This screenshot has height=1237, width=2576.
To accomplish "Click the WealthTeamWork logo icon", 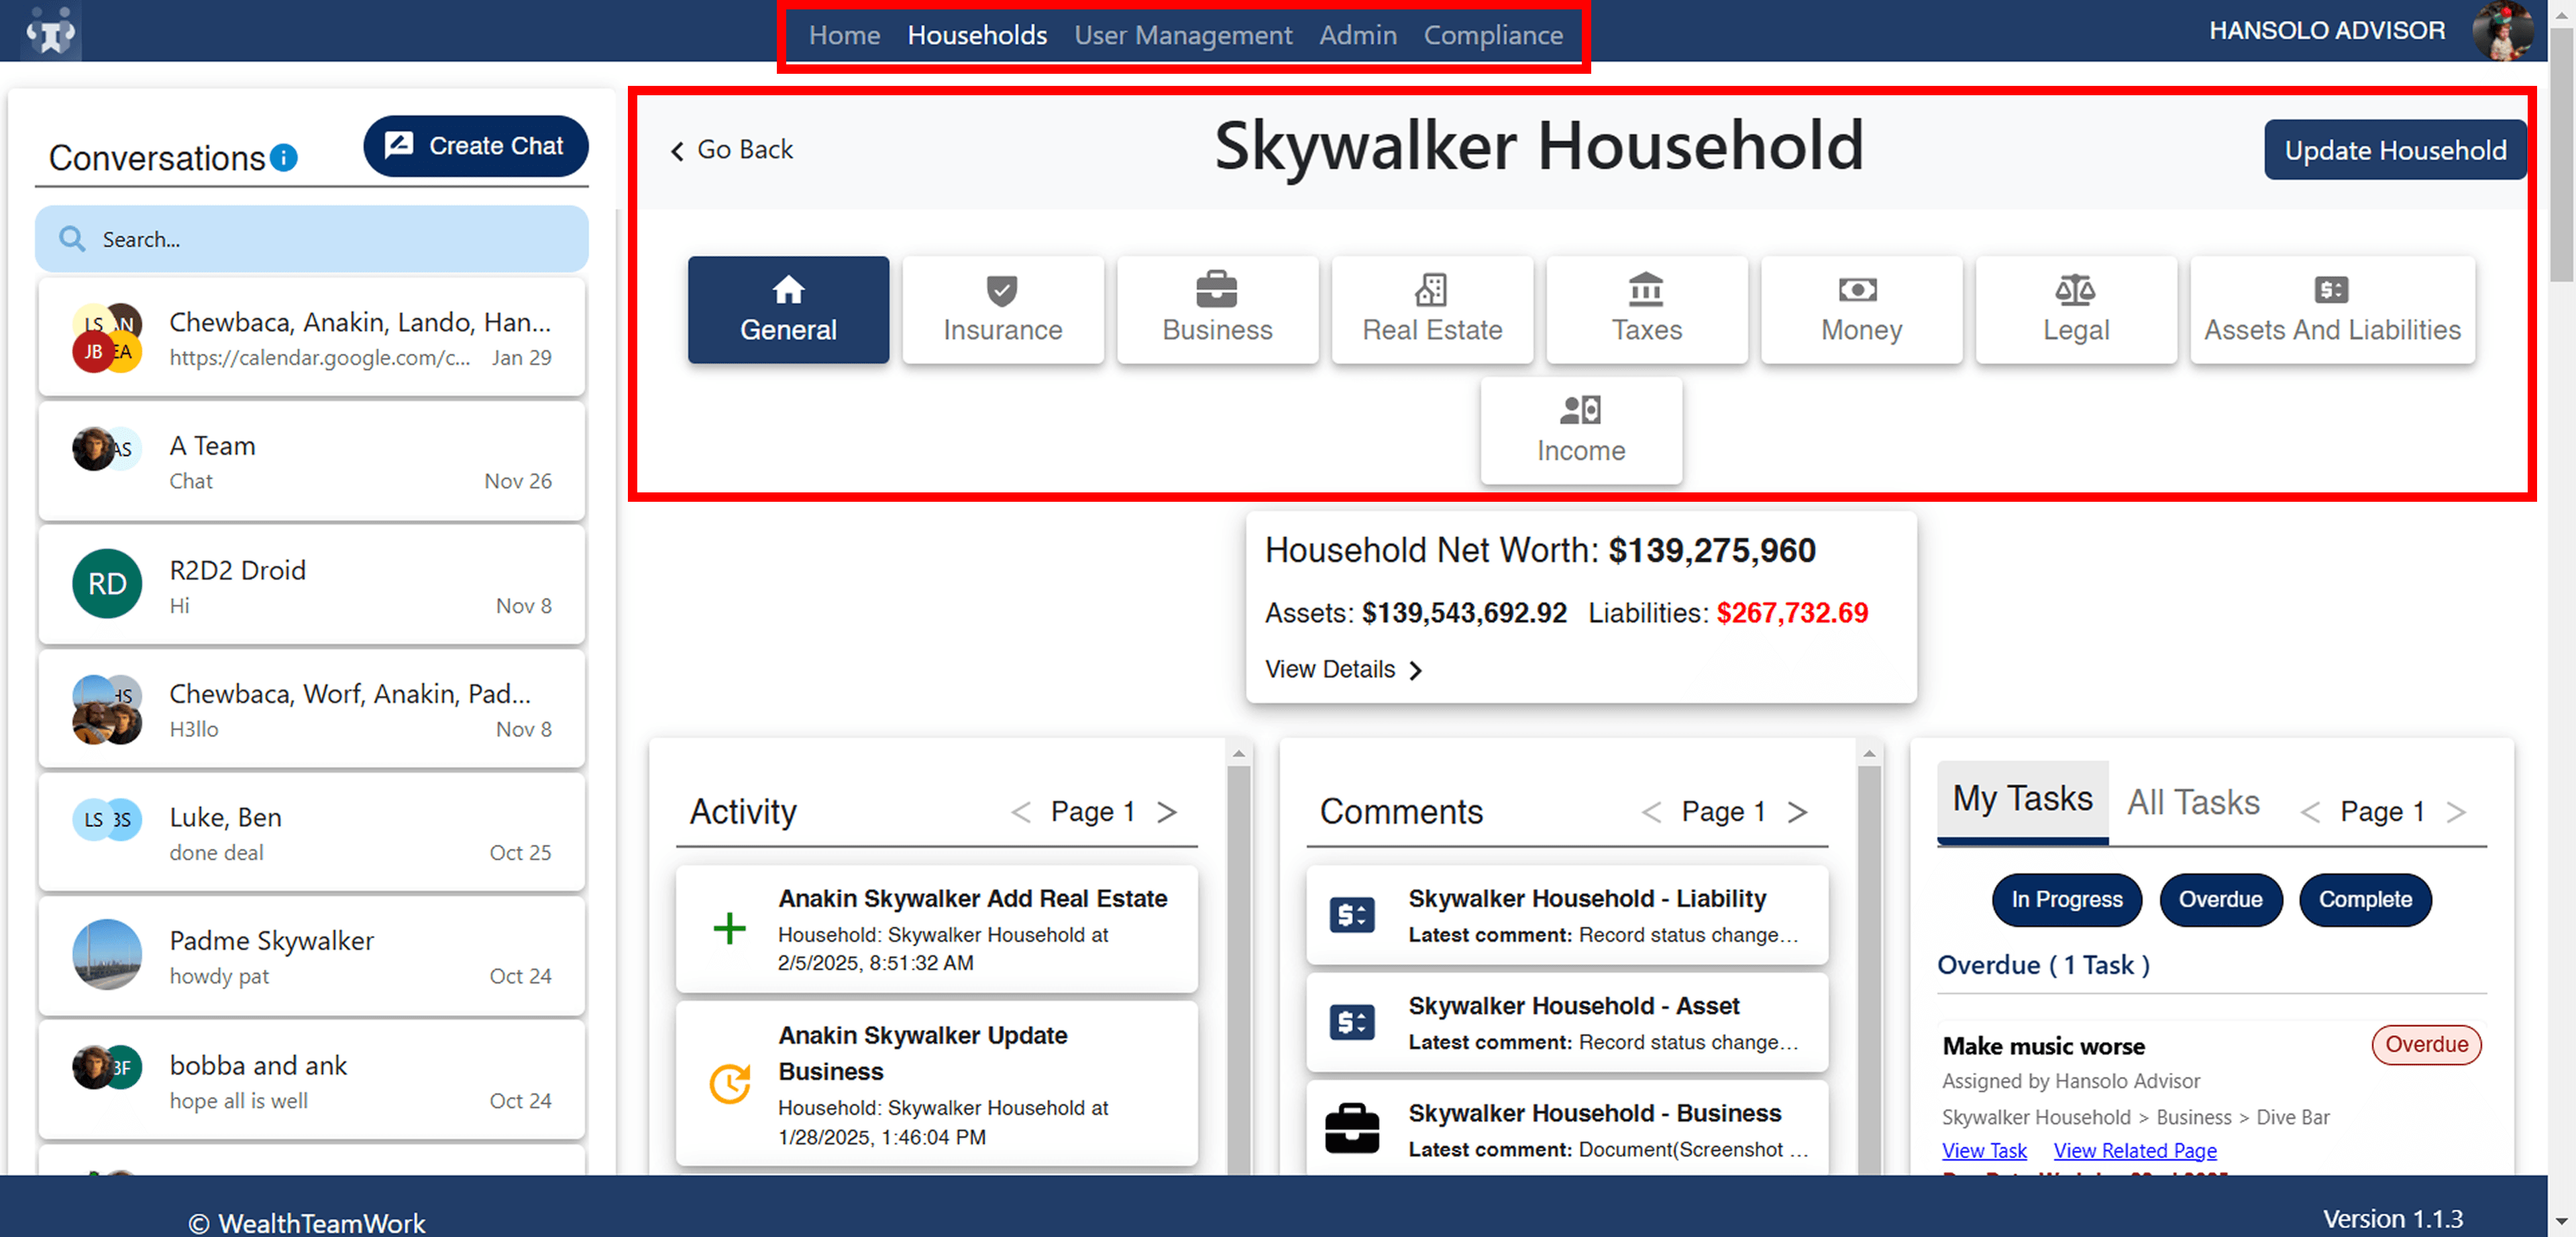I will (x=50, y=32).
